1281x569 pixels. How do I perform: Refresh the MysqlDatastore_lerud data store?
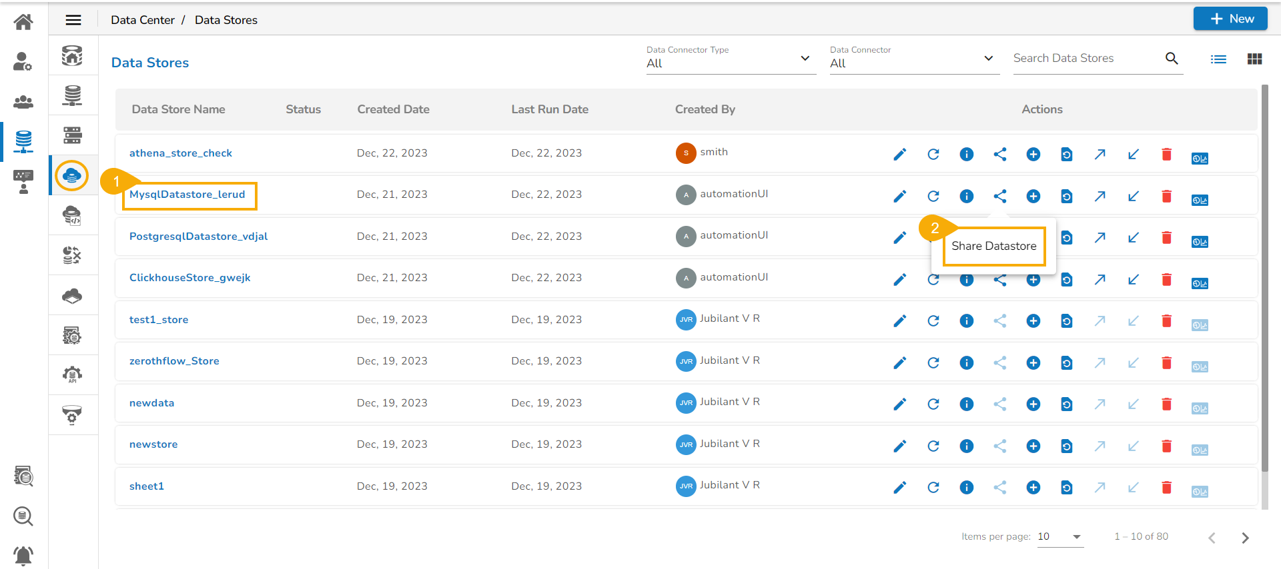pos(933,196)
